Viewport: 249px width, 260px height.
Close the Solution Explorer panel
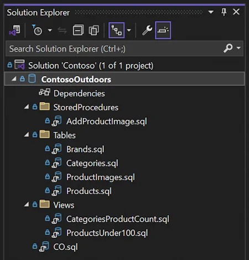pyautogui.click(x=236, y=12)
